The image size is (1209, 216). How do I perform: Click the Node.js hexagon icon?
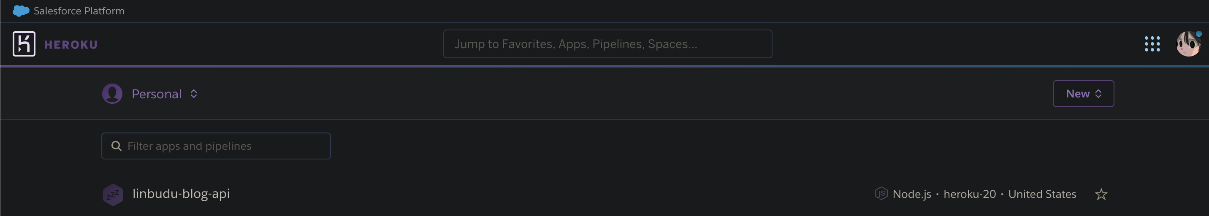[881, 194]
